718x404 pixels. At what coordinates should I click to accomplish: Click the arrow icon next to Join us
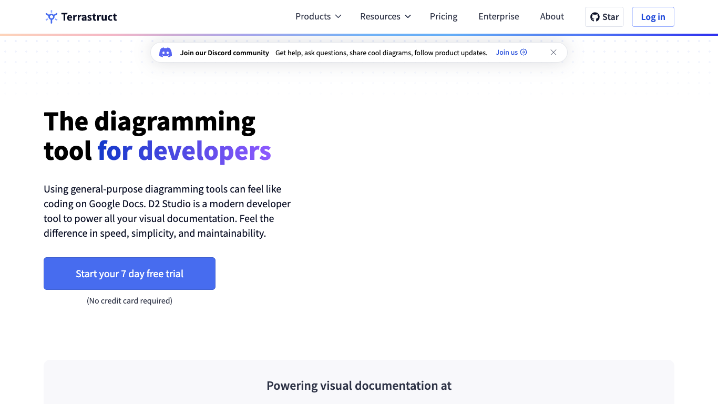524,52
